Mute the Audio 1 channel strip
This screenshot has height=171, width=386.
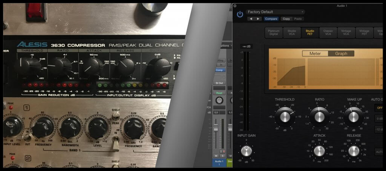coord(216,156)
